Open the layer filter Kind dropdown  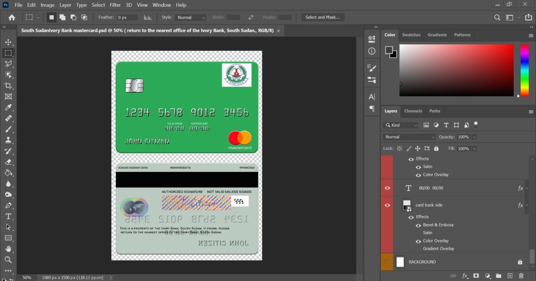pos(400,125)
